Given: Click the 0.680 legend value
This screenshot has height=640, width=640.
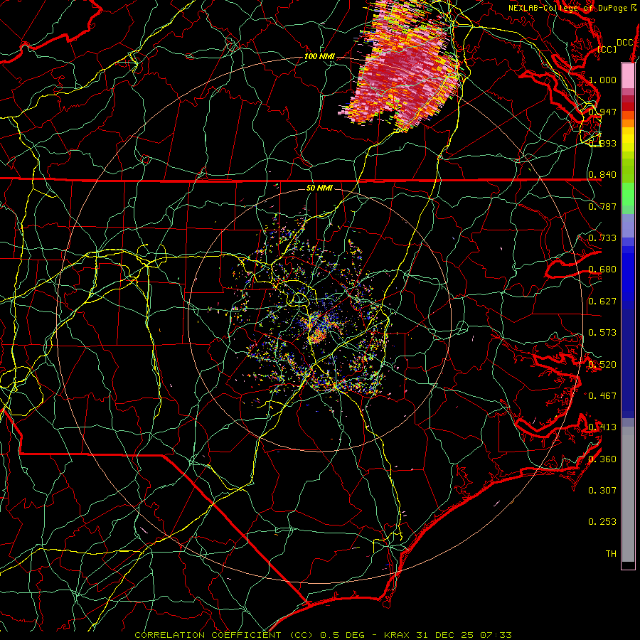Looking at the screenshot, I should click(602, 269).
